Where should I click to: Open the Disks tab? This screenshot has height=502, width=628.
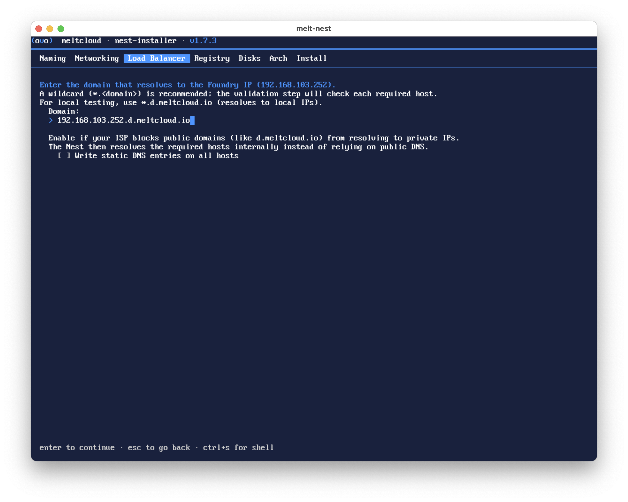[x=250, y=59]
